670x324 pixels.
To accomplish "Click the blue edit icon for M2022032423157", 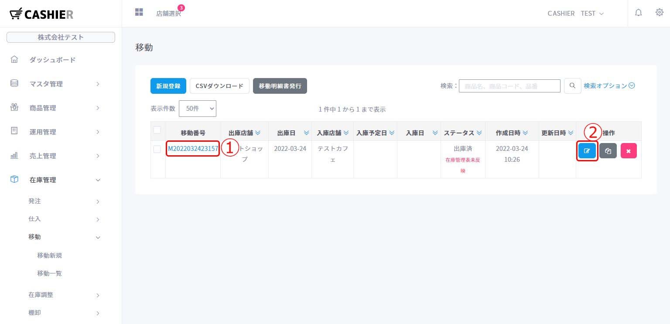I will point(587,151).
